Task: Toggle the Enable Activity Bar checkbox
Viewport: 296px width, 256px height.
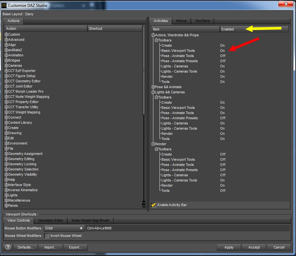Action: pyautogui.click(x=154, y=205)
